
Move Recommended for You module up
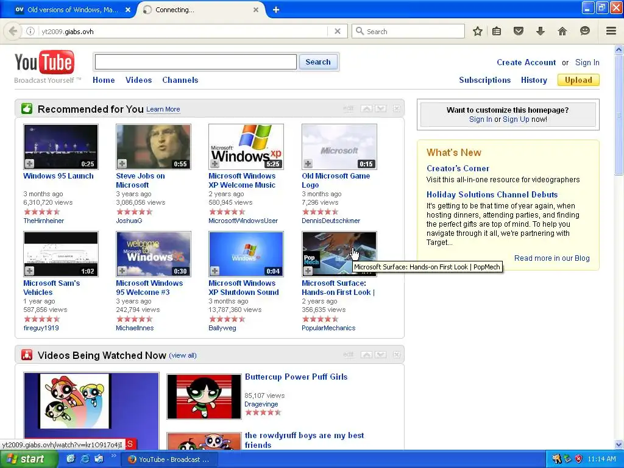pyautogui.click(x=366, y=108)
